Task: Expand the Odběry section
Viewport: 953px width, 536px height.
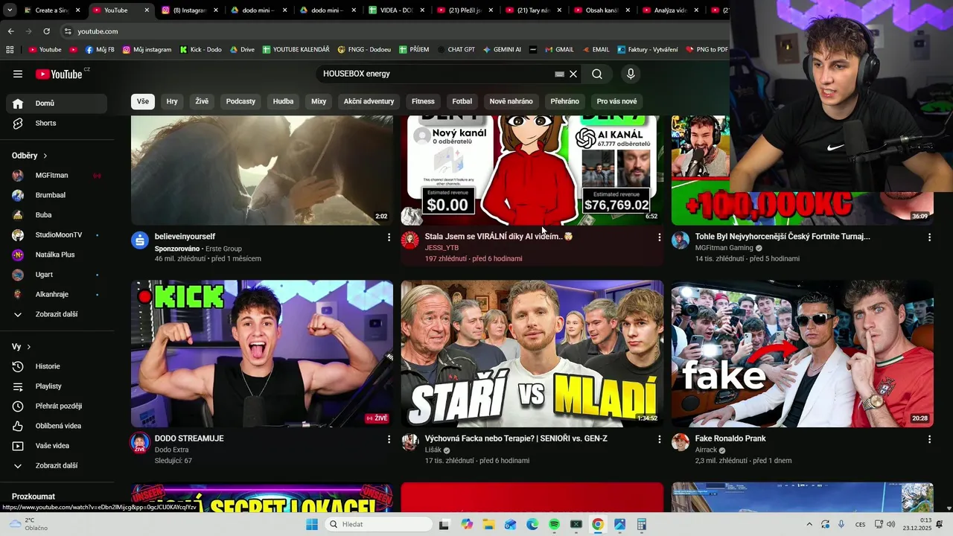Action: pos(30,156)
